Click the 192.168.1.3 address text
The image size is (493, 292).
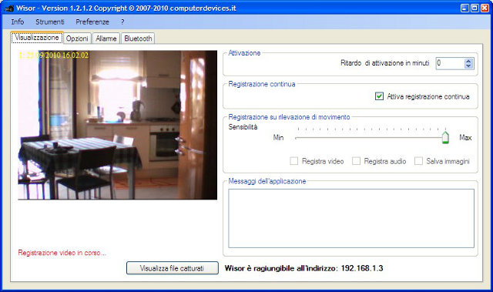[362, 268]
